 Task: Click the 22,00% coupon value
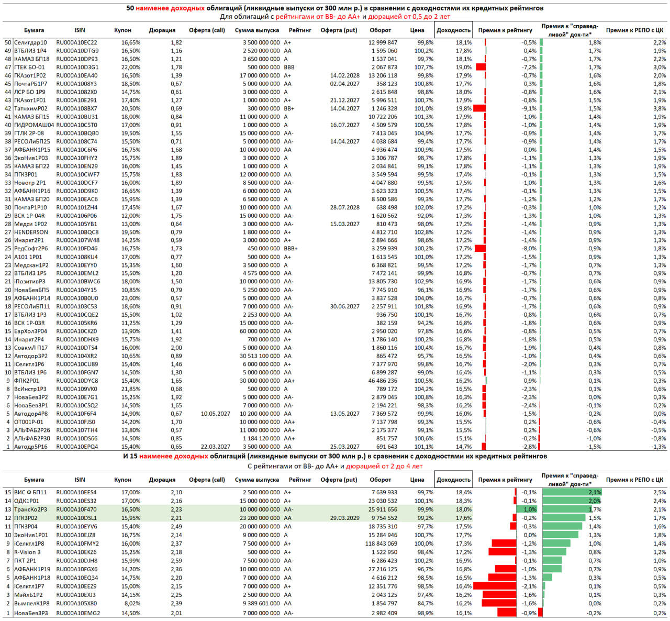tap(131, 67)
